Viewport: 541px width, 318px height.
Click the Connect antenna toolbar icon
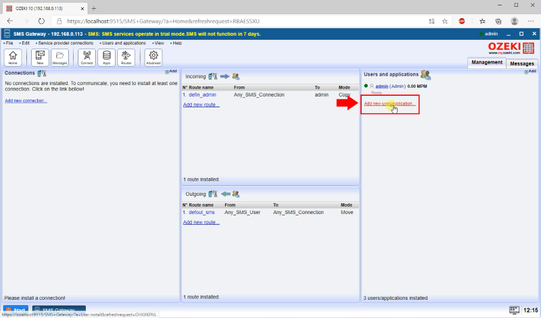tap(87, 57)
